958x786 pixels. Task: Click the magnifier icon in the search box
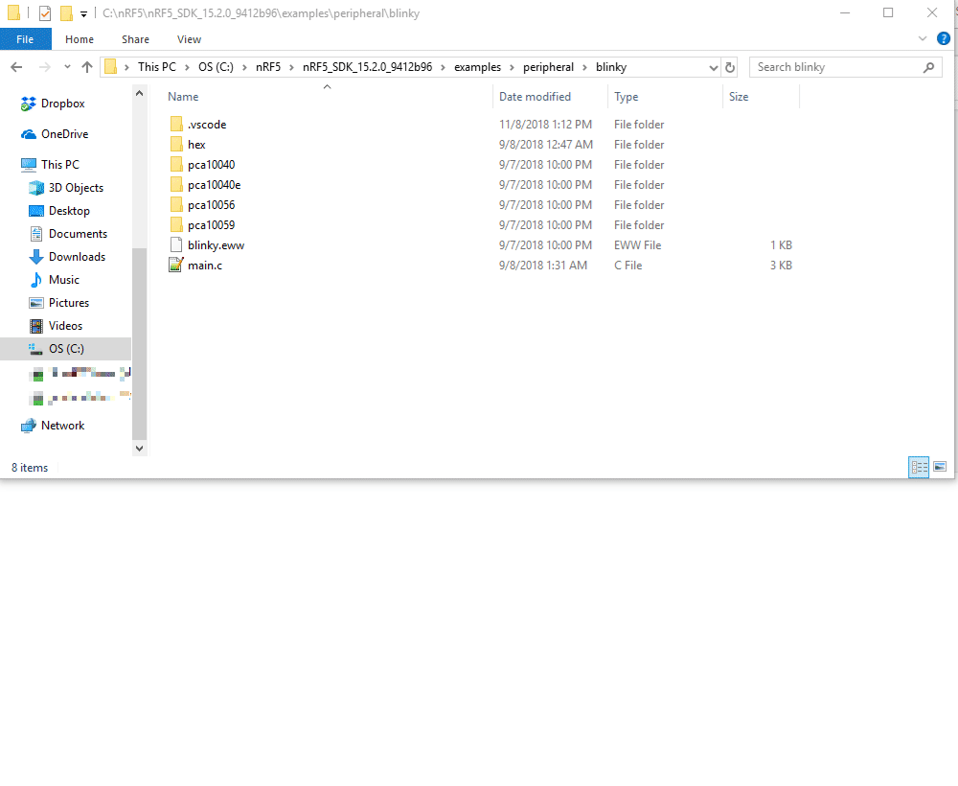pos(928,67)
